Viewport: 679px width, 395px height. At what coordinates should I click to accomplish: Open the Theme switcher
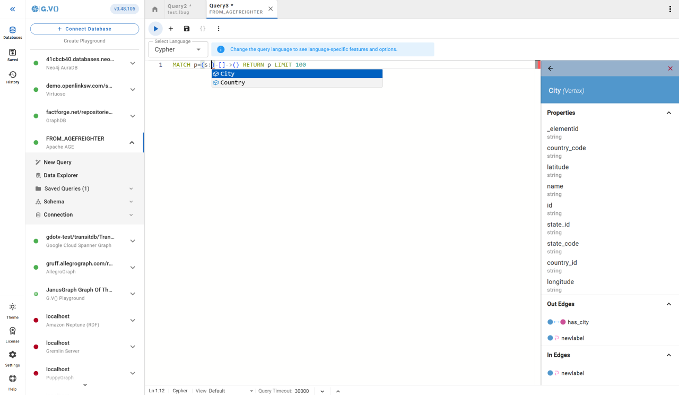pos(13,310)
